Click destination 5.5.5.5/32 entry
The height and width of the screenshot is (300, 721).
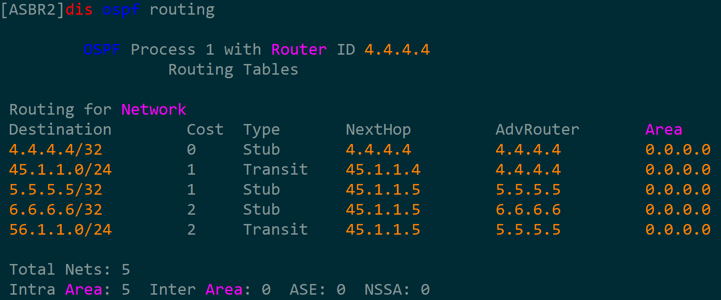[56, 189]
